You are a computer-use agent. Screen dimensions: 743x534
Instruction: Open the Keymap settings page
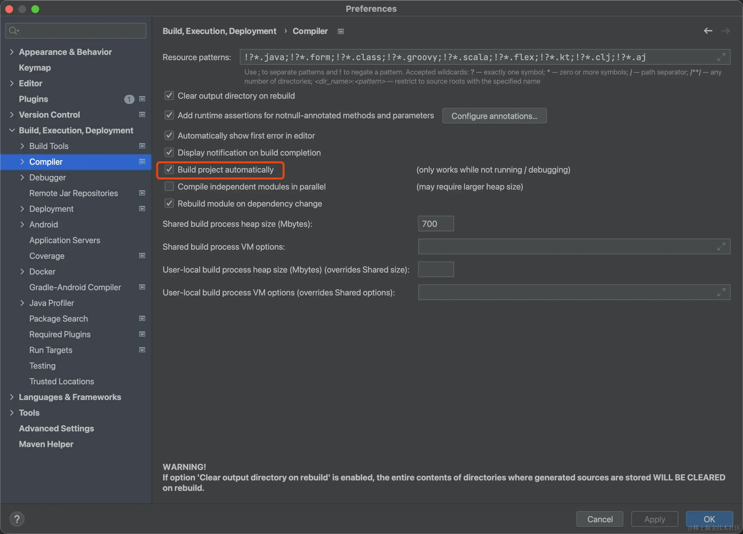click(x=35, y=68)
